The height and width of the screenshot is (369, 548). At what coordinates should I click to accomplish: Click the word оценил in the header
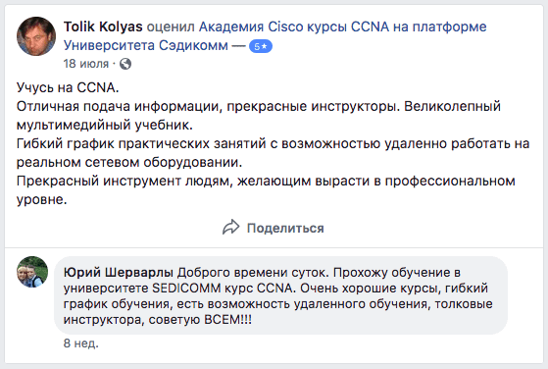[171, 27]
